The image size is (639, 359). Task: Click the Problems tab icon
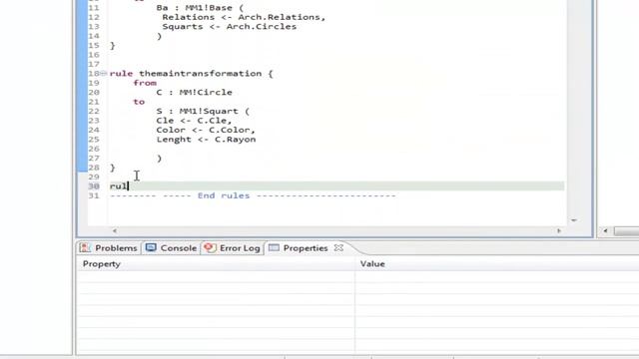click(85, 247)
